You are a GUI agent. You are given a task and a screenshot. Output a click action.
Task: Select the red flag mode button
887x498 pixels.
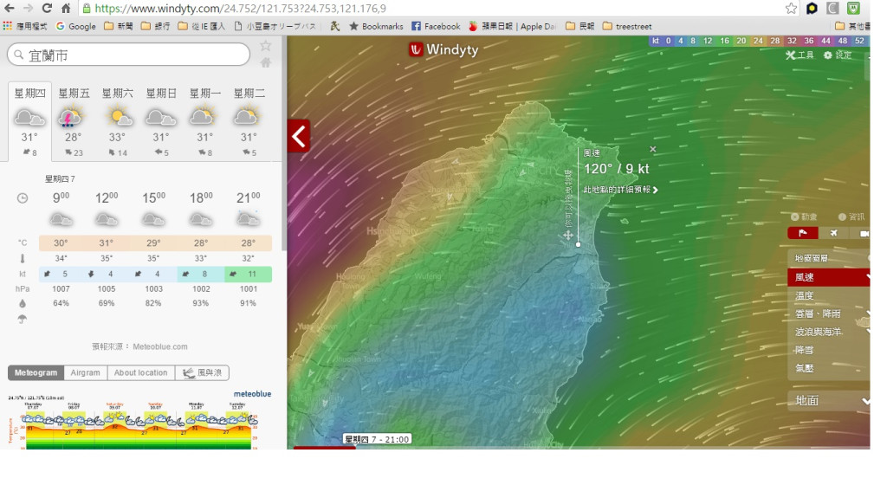click(802, 233)
